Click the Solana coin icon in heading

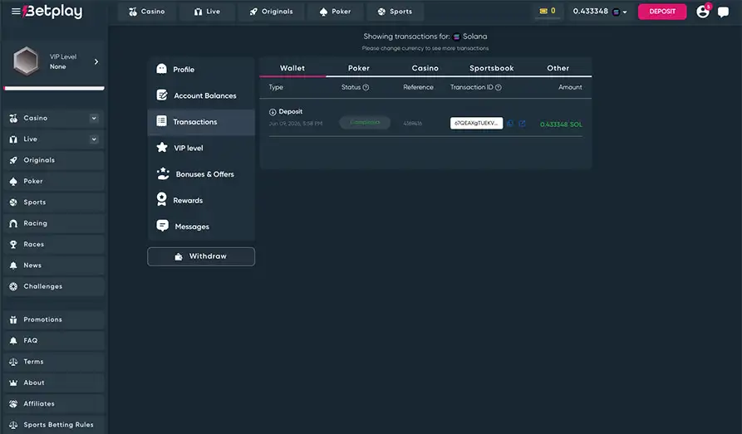point(457,37)
